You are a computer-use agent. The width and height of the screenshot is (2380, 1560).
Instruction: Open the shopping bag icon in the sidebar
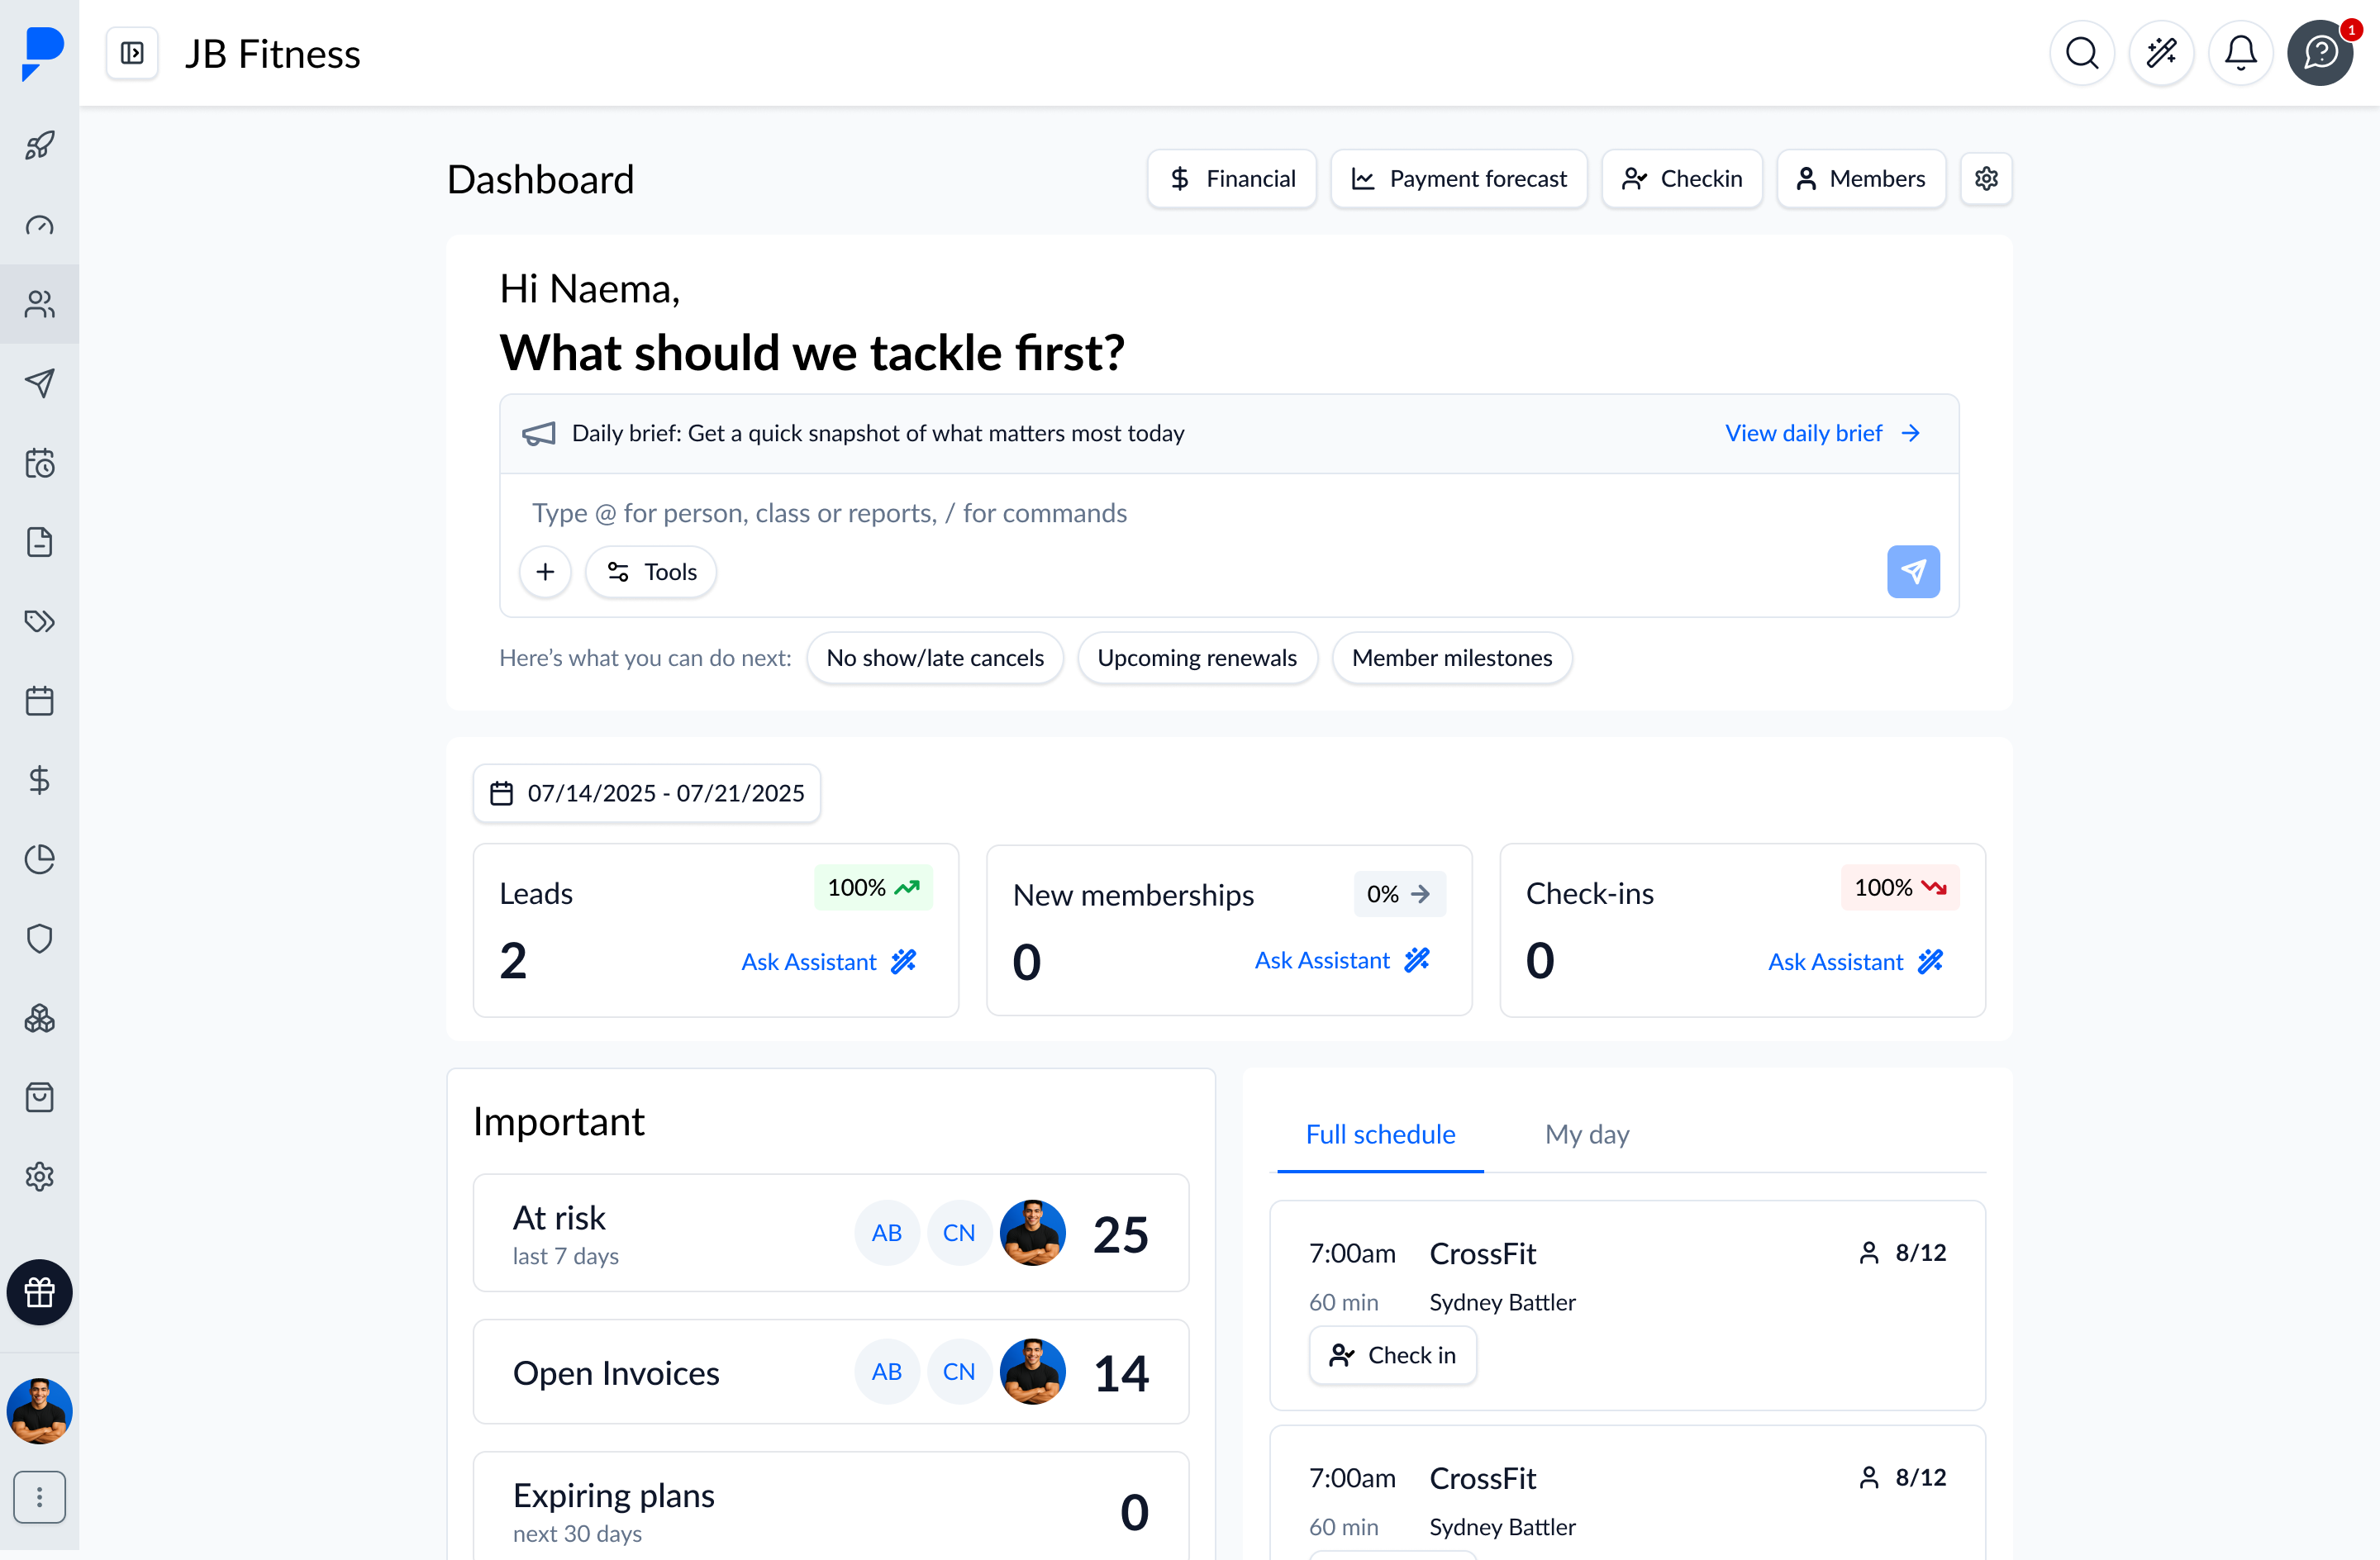tap(40, 1097)
